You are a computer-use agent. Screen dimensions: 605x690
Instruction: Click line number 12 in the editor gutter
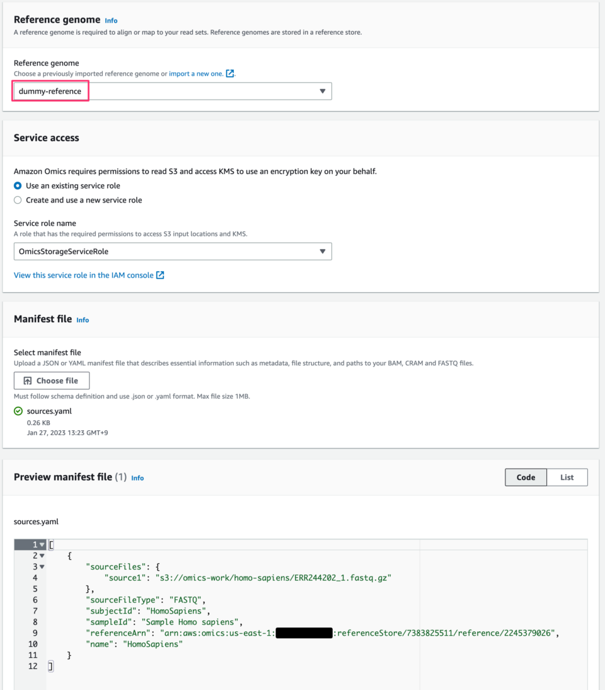point(33,666)
